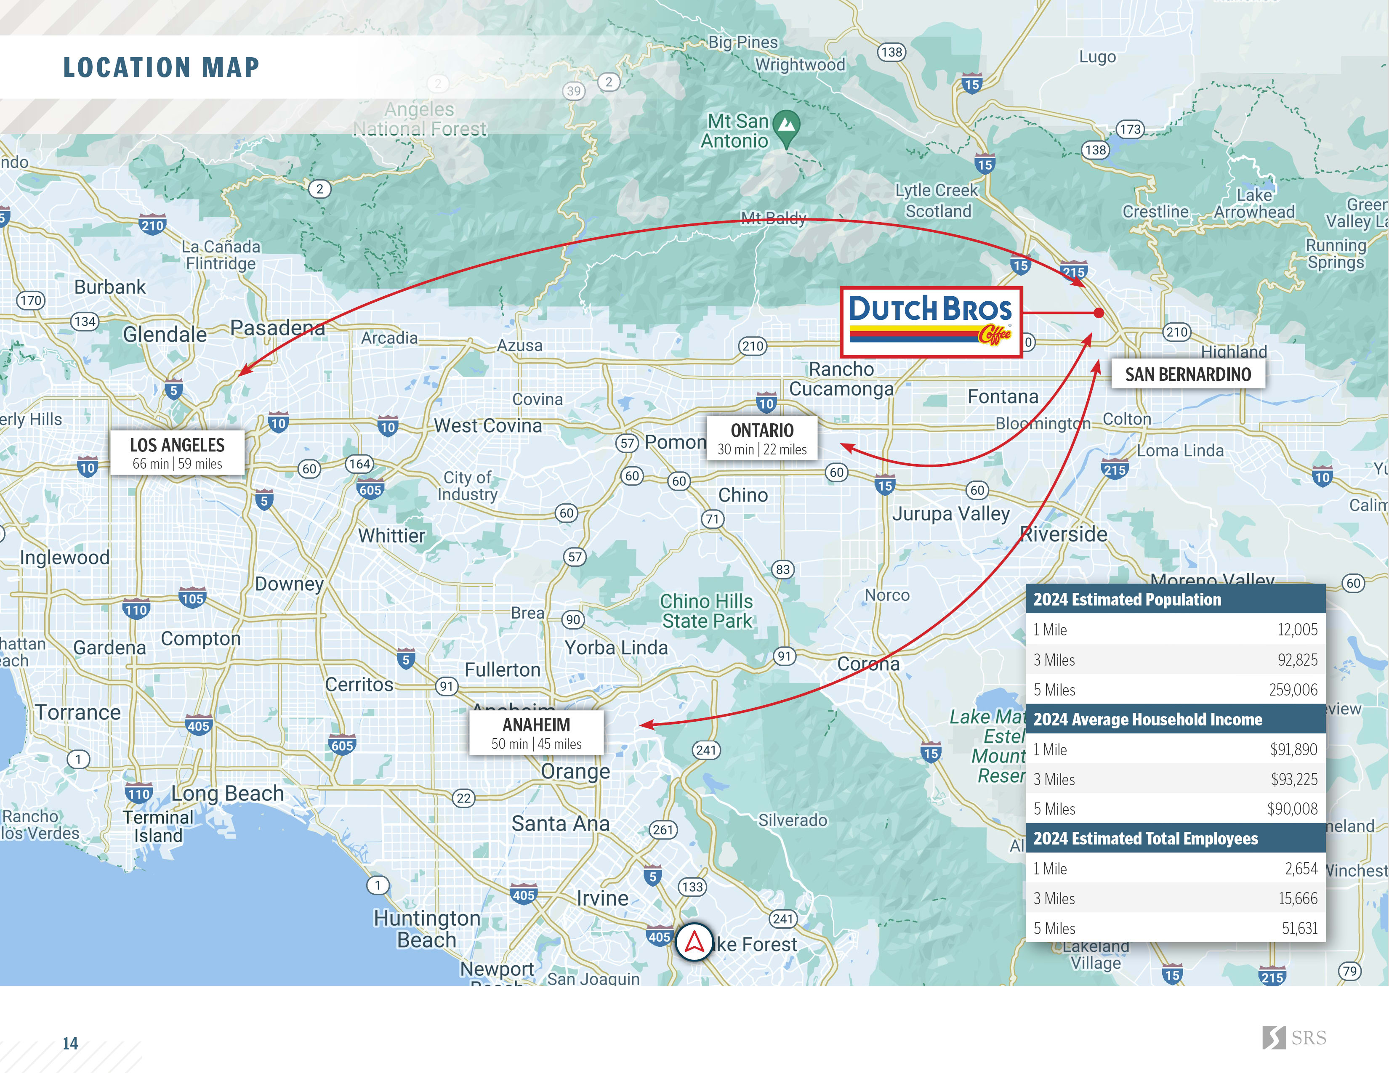Image resolution: width=1389 pixels, height=1073 pixels.
Task: Click the Dutch Bros Coffee logo
Action: [x=931, y=321]
